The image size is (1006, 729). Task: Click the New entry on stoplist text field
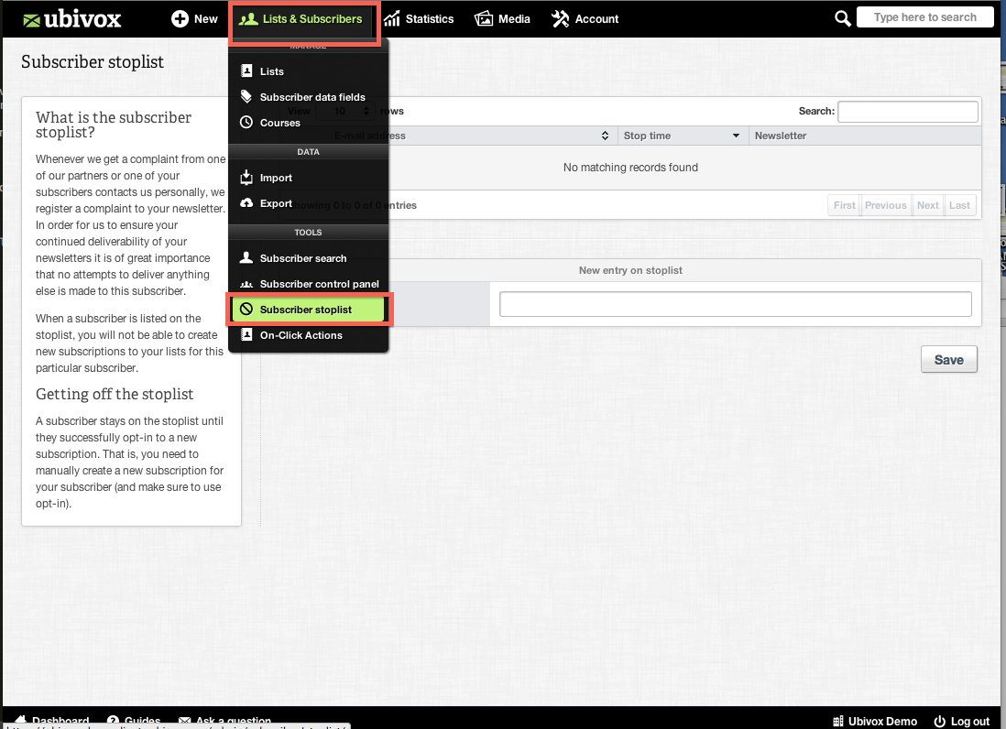tap(735, 304)
